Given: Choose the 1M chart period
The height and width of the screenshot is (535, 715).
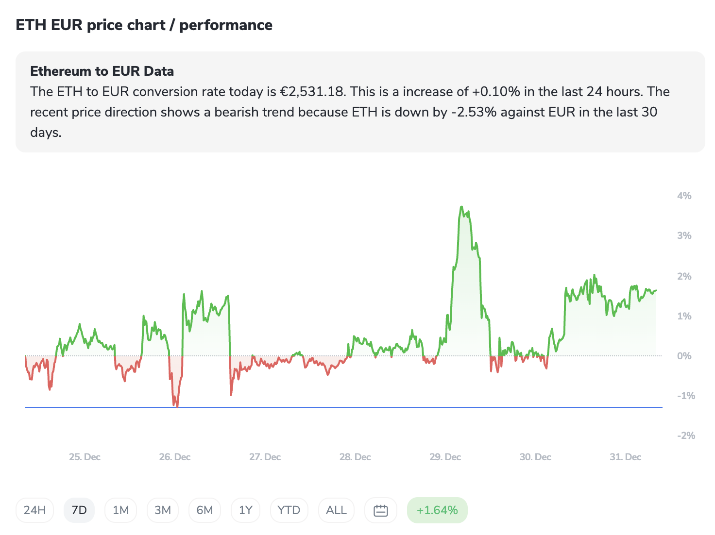Looking at the screenshot, I should pos(120,510).
